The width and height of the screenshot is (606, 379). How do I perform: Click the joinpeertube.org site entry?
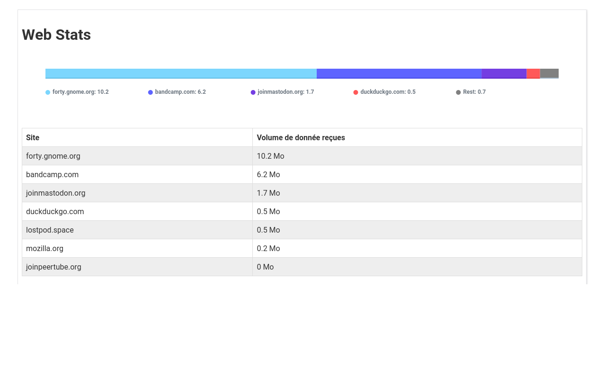[53, 267]
